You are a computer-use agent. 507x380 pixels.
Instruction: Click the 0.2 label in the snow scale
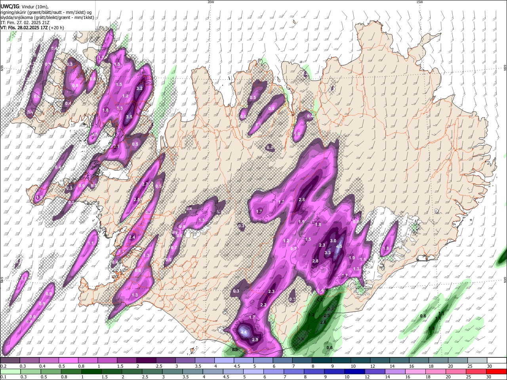pyautogui.click(x=3, y=366)
